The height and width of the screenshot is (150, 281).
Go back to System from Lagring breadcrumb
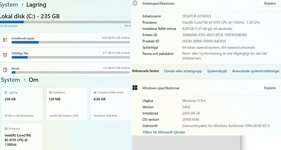pos(9,5)
